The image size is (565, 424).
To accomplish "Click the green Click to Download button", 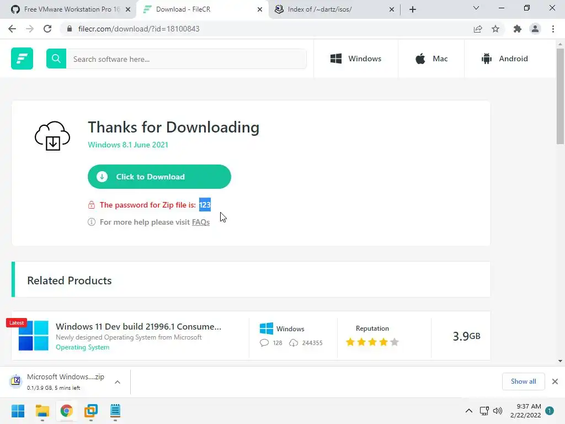I will pyautogui.click(x=159, y=177).
